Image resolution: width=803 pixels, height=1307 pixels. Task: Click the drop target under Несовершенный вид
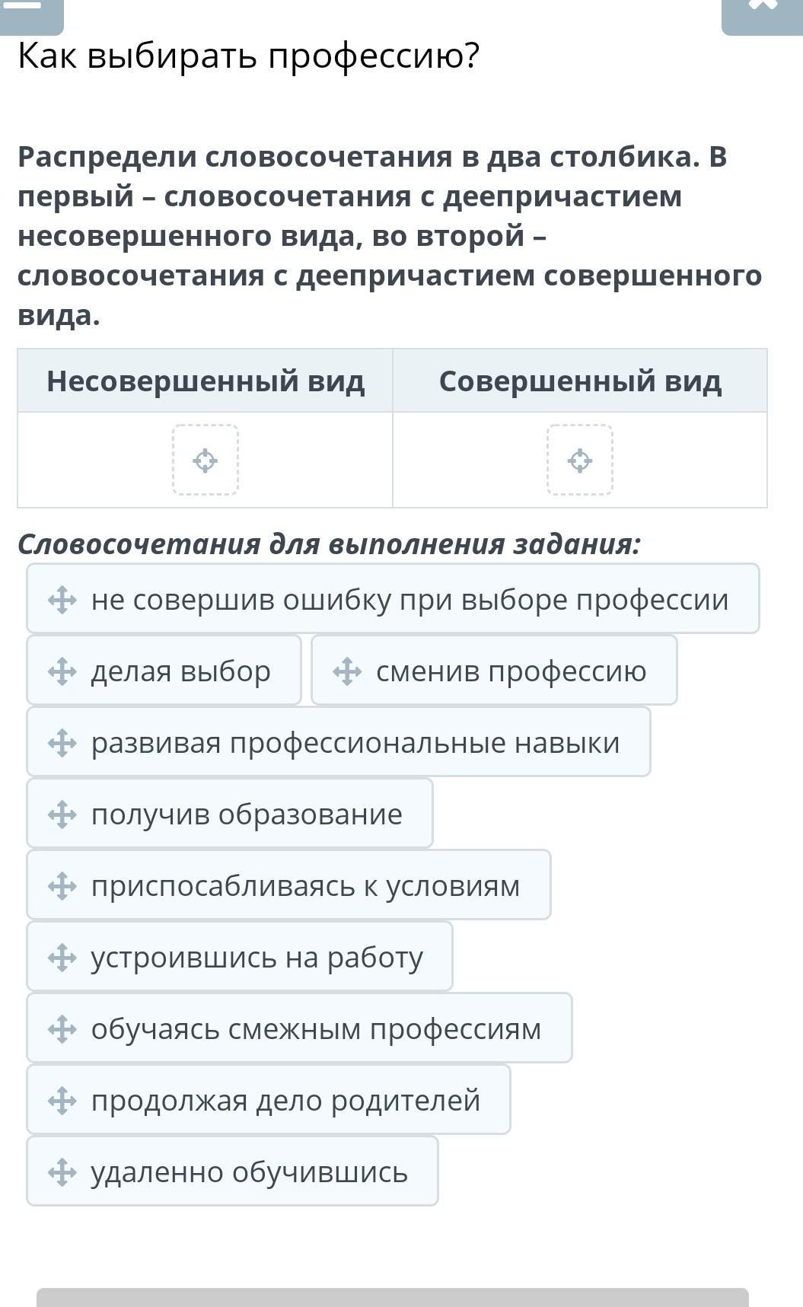(x=206, y=461)
